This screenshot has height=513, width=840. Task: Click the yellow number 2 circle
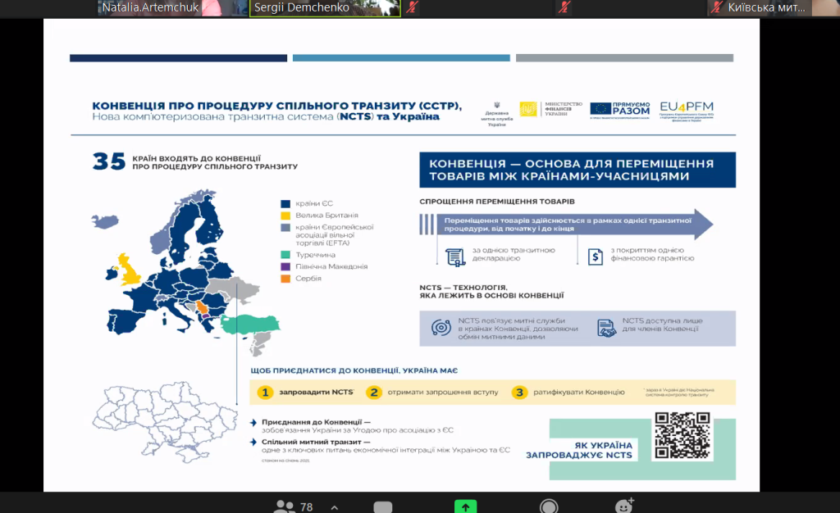tap(374, 392)
